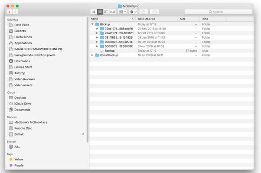The width and height of the screenshot is (261, 173).
Task: Click the 'Alias' kind cell
Action: [205, 51]
